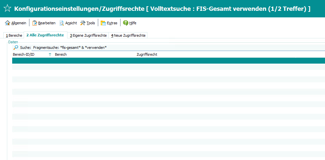Click the favorite star icon in title bar
The width and height of the screenshot is (325, 160).
tap(7, 9)
